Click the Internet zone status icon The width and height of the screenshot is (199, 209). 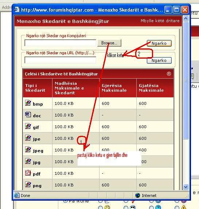point(137,196)
